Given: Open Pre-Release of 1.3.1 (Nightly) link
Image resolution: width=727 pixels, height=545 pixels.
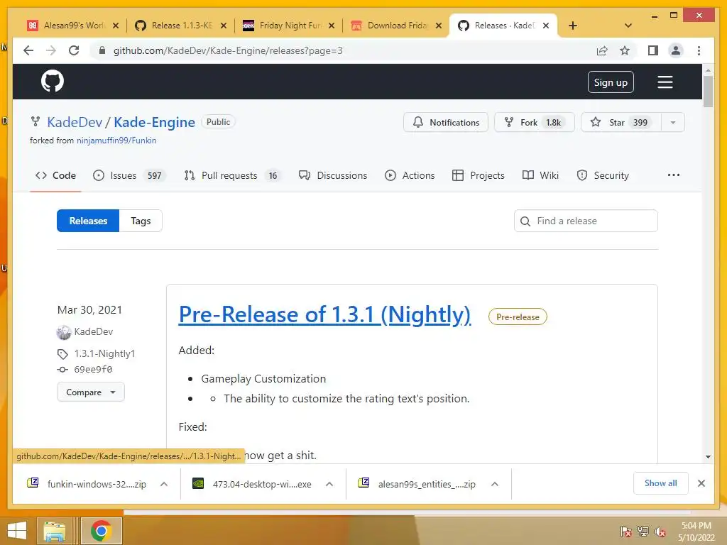Looking at the screenshot, I should tap(324, 314).
